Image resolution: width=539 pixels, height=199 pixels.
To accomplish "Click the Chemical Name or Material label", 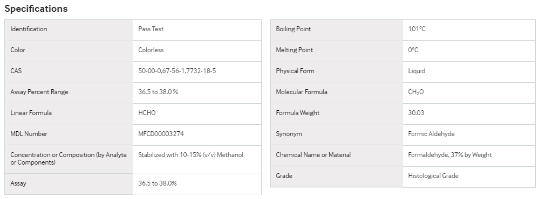I will [x=313, y=155].
